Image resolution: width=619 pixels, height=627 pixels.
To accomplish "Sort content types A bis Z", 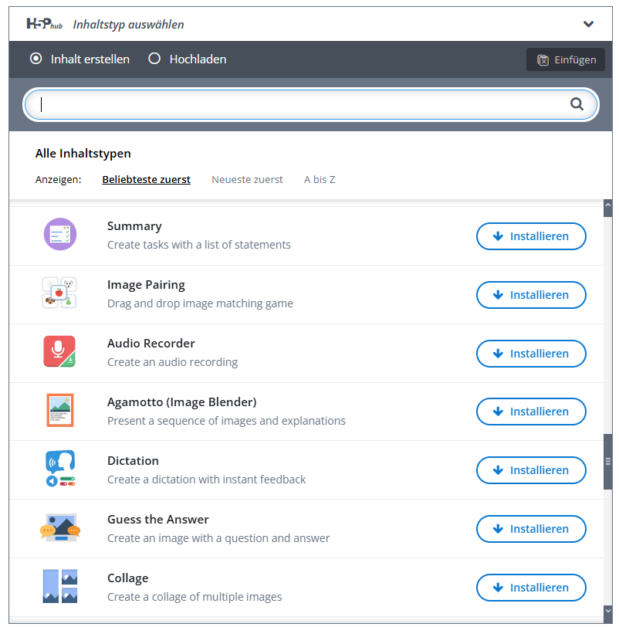I will (320, 180).
